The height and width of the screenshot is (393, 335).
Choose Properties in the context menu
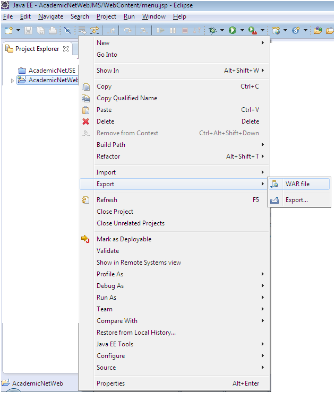tap(111, 383)
